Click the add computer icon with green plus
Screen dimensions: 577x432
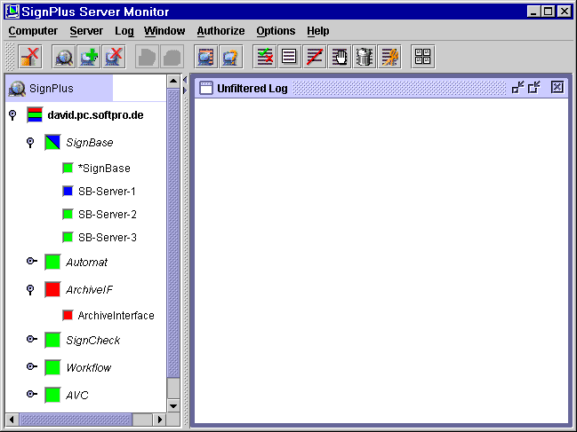(89, 58)
